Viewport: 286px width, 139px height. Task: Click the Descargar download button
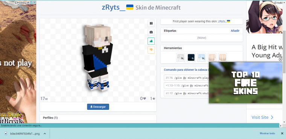[98, 107]
